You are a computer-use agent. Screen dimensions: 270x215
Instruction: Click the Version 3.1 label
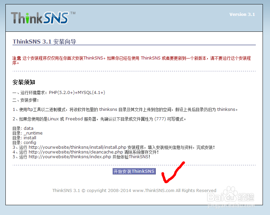pos(242,15)
